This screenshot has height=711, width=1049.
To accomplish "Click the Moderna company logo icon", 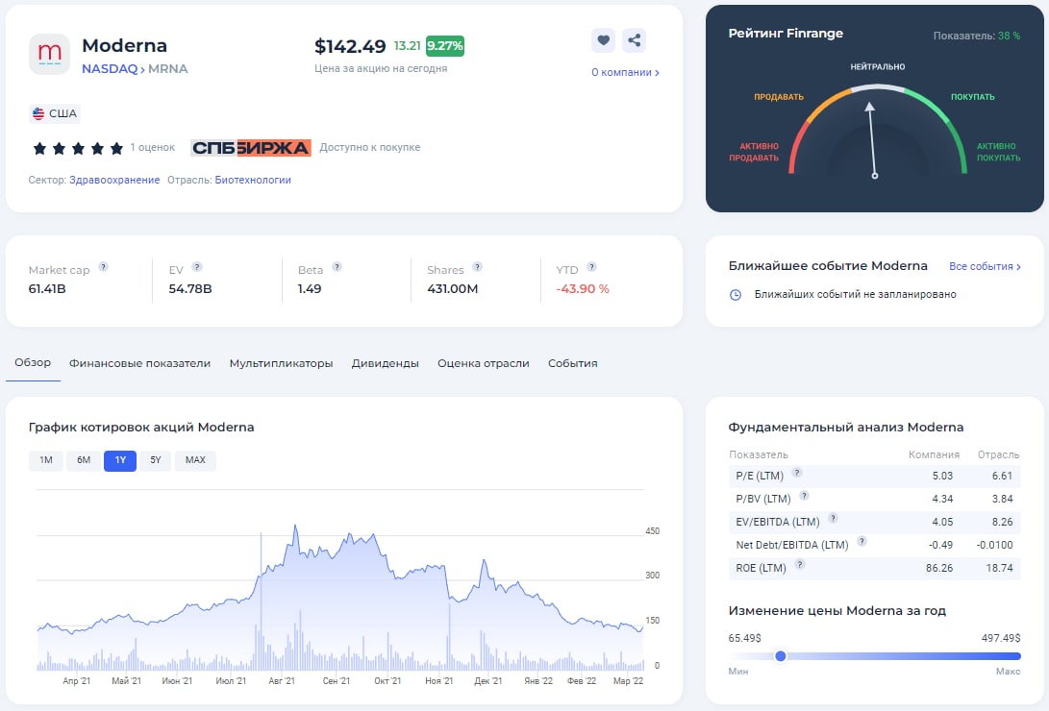I will 49,54.
